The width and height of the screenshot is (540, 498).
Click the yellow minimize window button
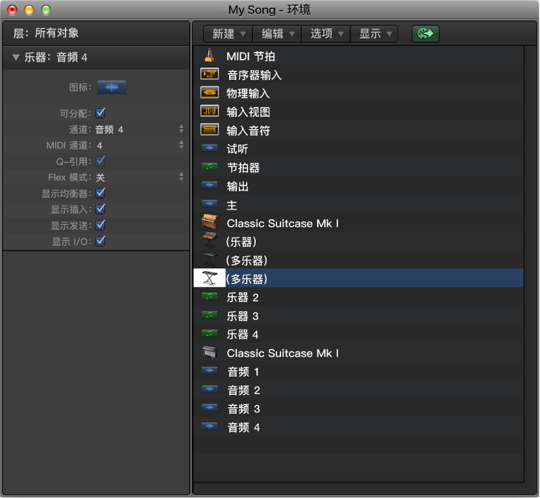(x=29, y=10)
